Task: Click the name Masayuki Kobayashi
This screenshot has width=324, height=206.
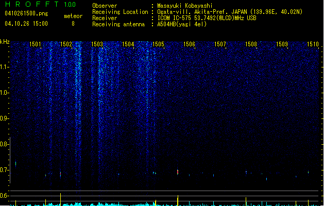Action: pos(185,6)
